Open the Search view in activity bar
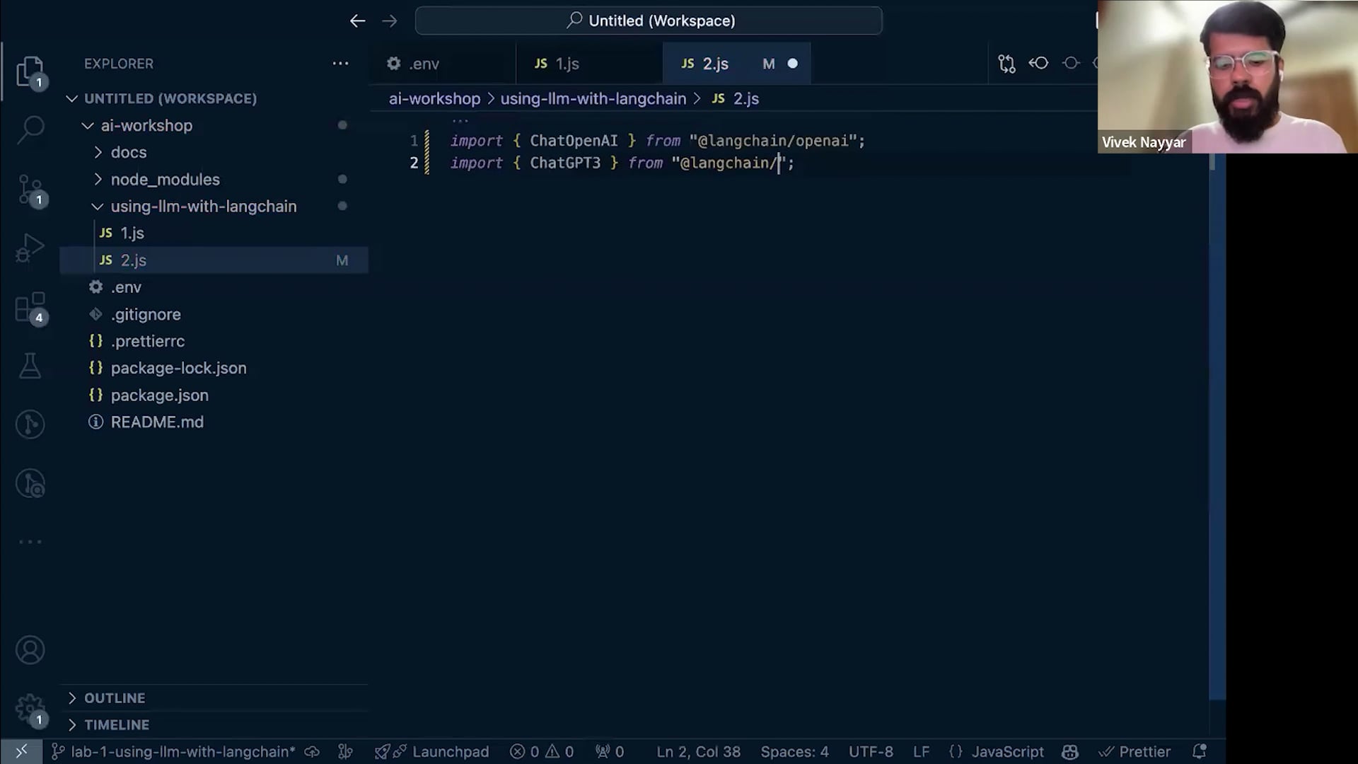 coord(30,129)
